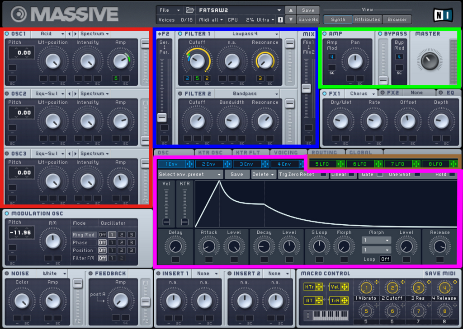Grab the 1 Env modulation crosshair handle
Screen dimensions: 463x329
tap(189, 164)
